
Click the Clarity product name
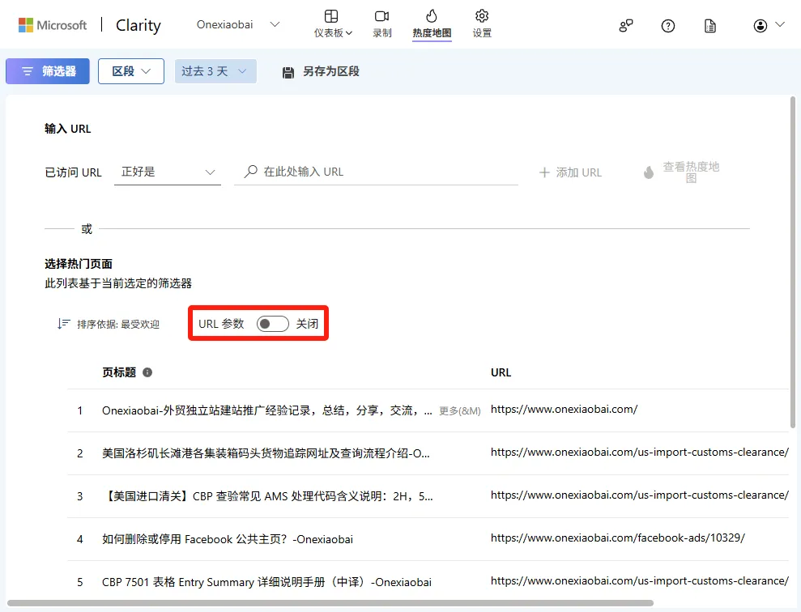click(x=138, y=25)
